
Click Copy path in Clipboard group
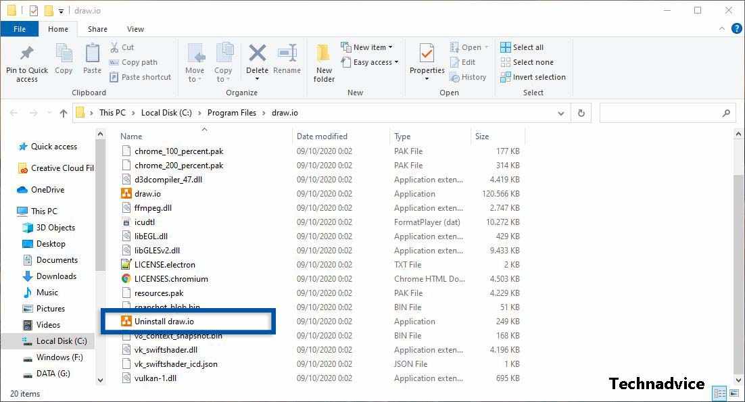click(x=133, y=62)
